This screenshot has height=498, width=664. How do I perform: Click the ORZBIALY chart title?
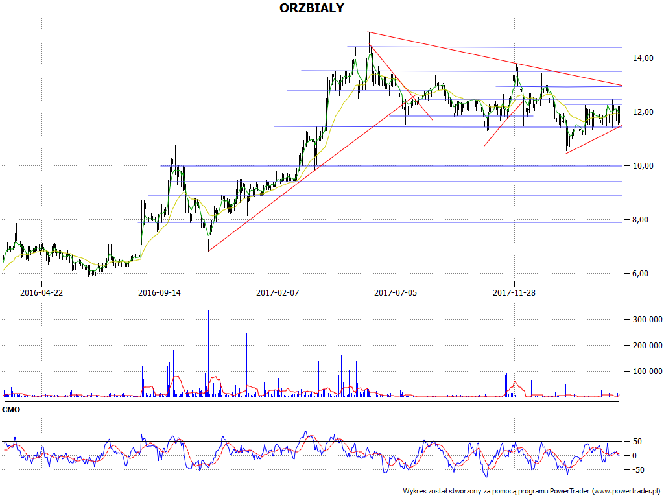(312, 8)
